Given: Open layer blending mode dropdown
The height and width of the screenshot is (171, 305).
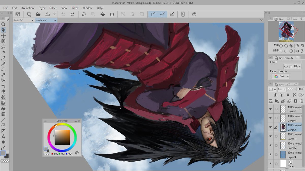Looking at the screenshot, I should pyautogui.click(x=282, y=89).
